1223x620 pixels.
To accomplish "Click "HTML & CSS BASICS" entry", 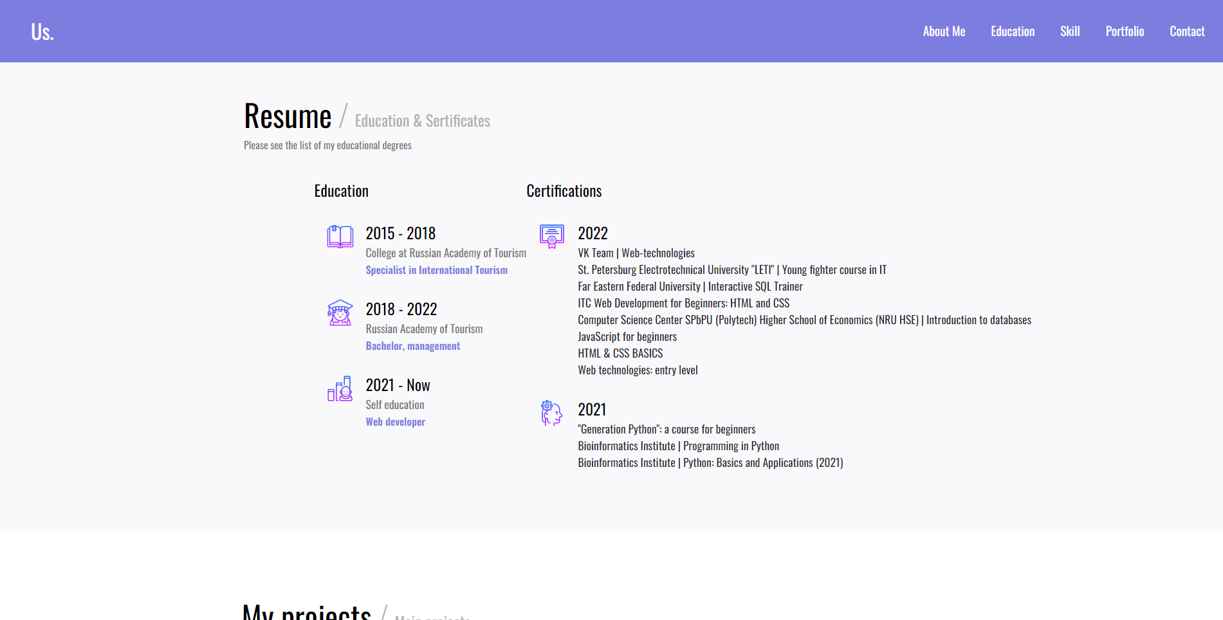I will pyautogui.click(x=620, y=354).
